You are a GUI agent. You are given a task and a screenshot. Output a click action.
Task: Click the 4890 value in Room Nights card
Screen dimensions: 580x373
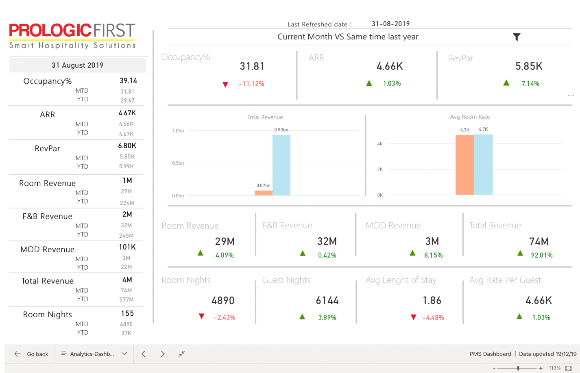223,301
